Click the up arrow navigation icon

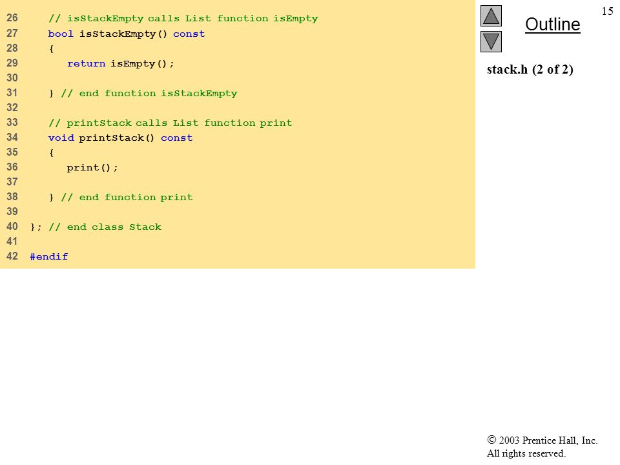(x=491, y=15)
